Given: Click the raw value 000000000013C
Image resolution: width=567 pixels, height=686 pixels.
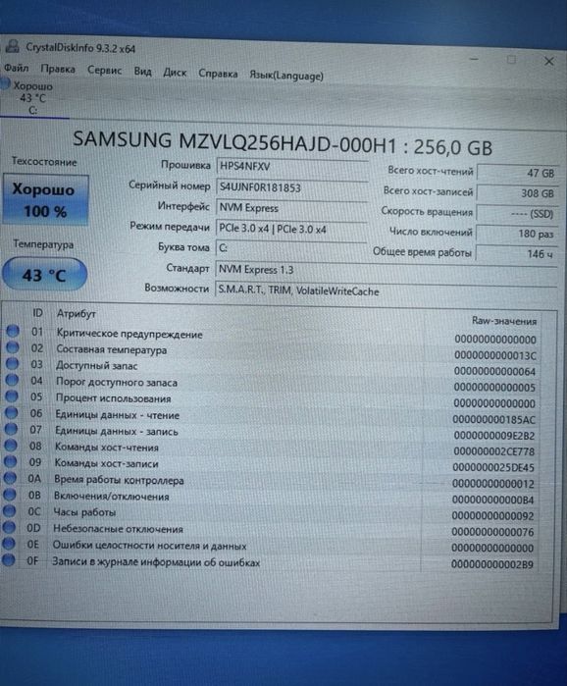Looking at the screenshot, I should [x=494, y=355].
